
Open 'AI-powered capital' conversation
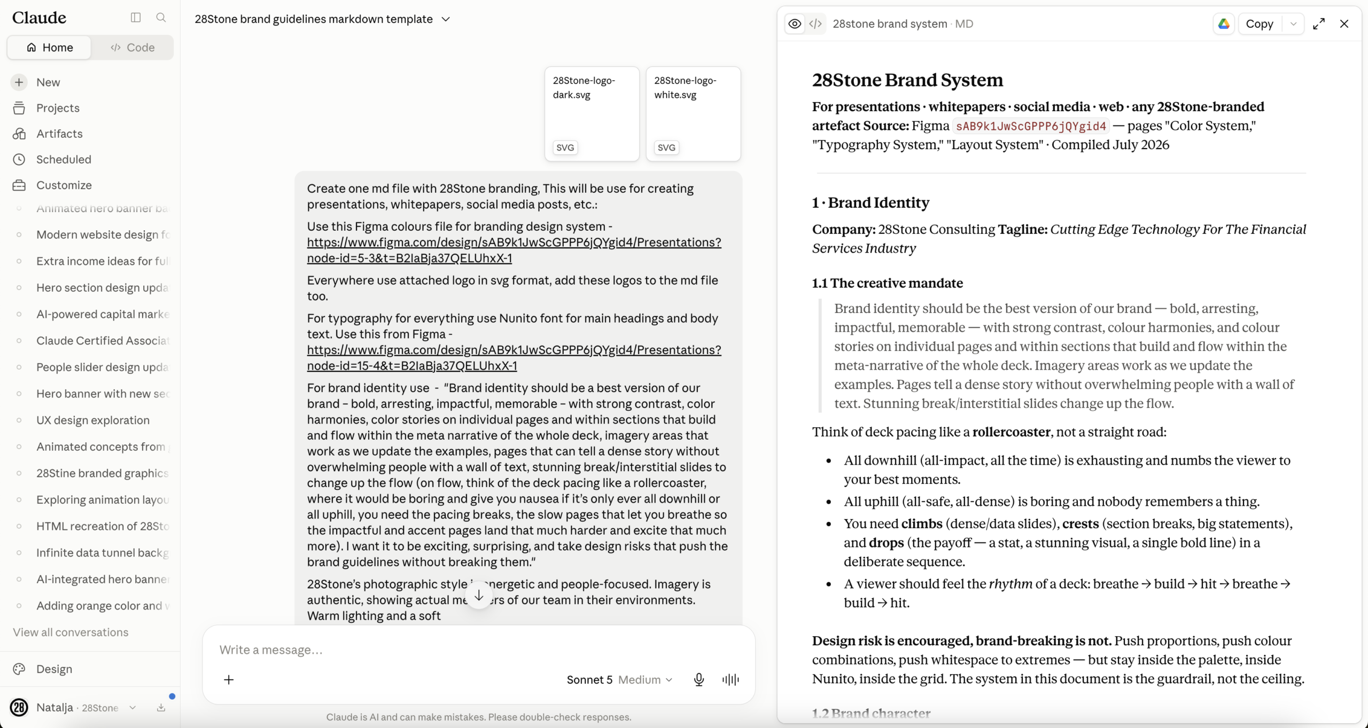pos(90,314)
